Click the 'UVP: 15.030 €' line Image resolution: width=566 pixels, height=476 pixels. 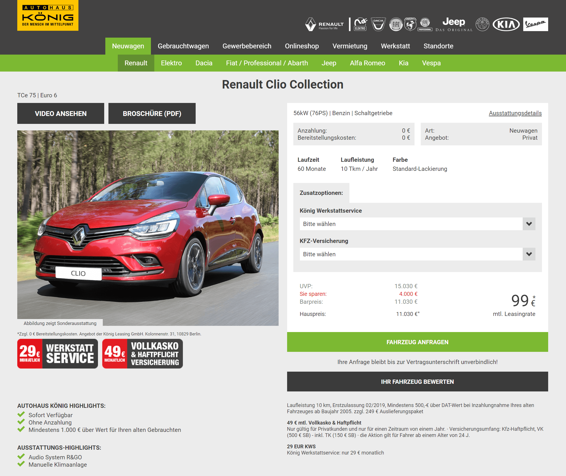point(358,286)
